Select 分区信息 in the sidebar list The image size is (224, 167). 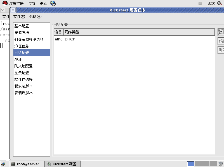pos(32,46)
